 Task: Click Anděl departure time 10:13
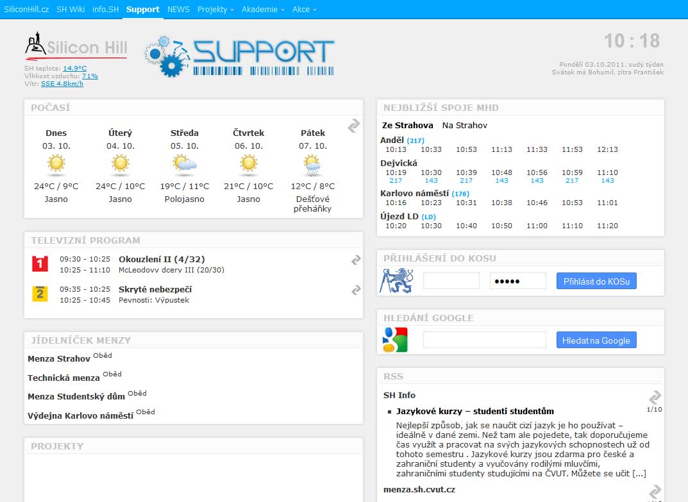[x=396, y=149]
